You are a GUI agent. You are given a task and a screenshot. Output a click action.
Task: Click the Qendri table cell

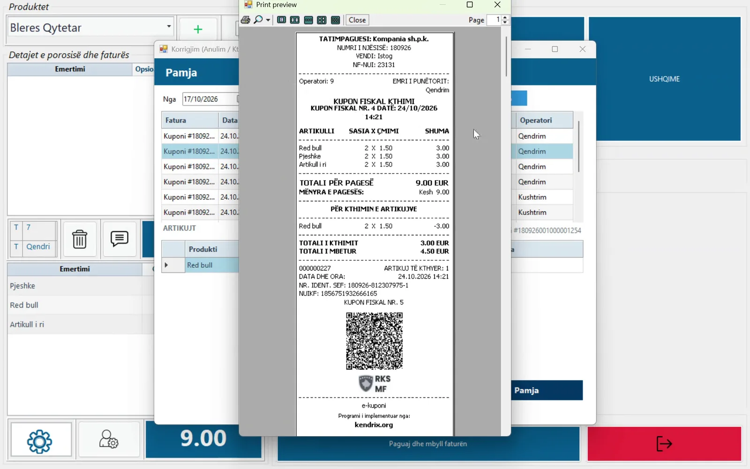tap(40, 247)
